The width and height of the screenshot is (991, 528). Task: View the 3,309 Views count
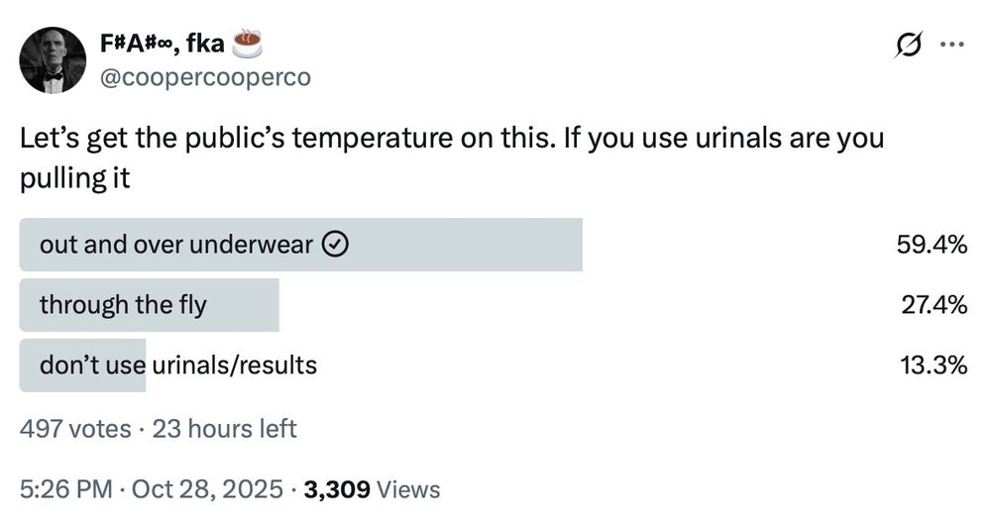(373, 488)
